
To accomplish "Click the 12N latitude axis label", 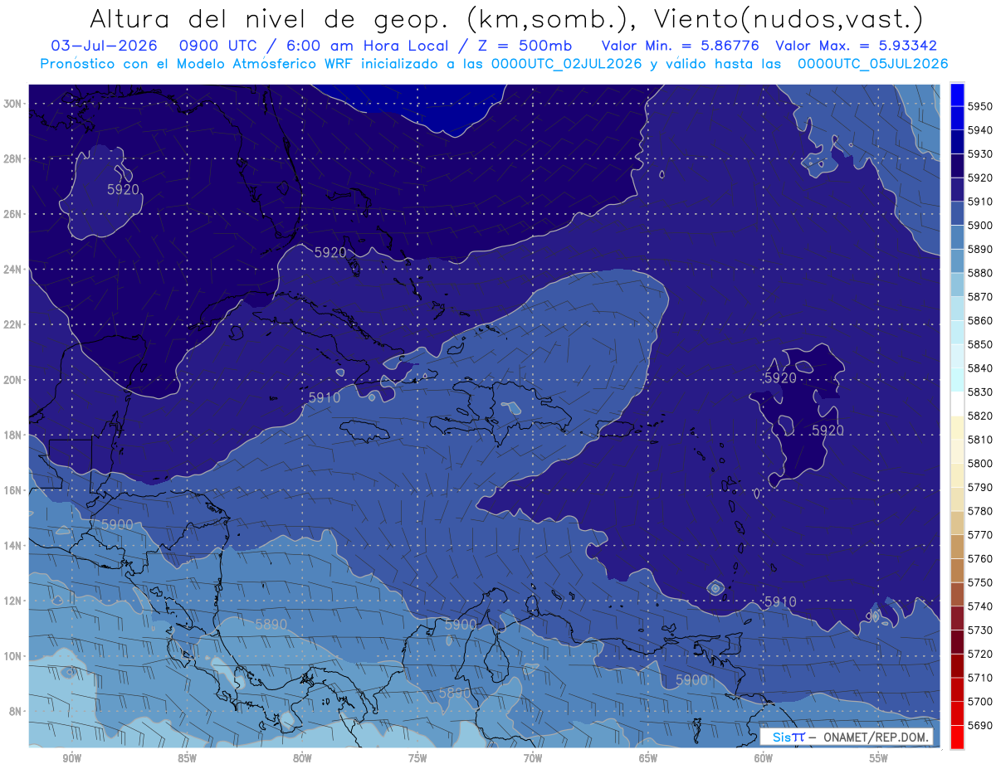I will click(x=12, y=601).
